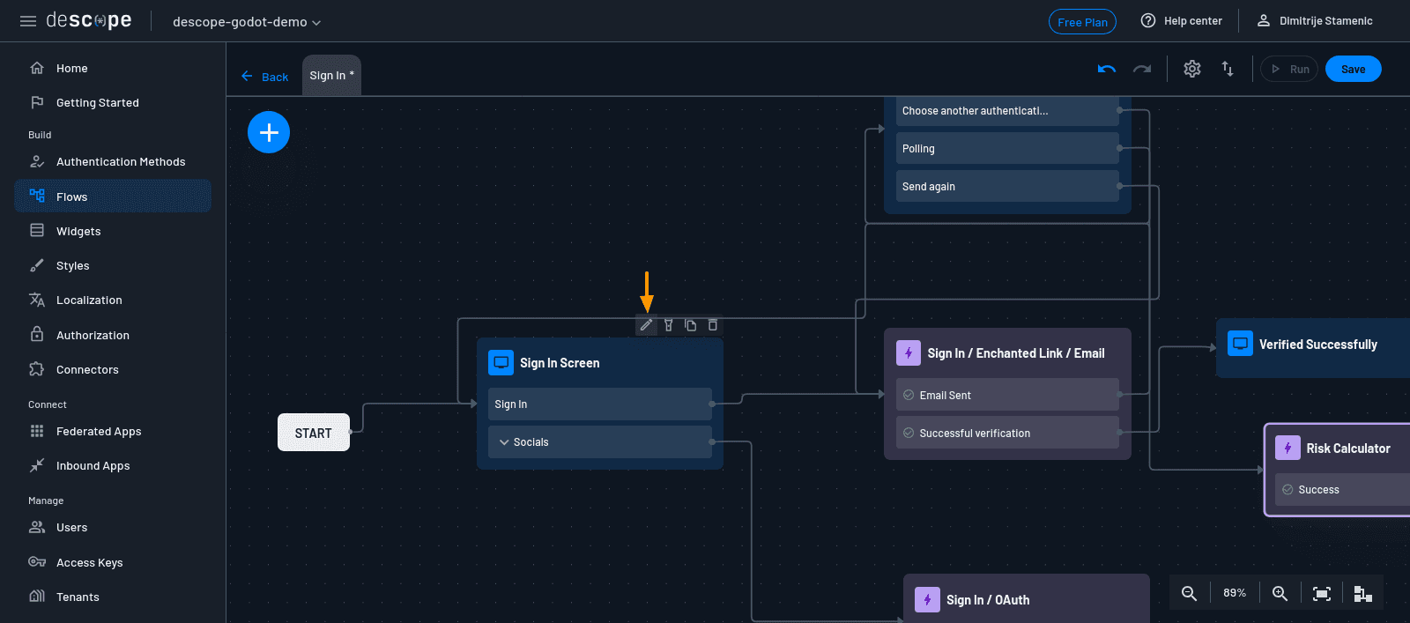Image resolution: width=1410 pixels, height=623 pixels.
Task: Auto-arrange the flow layout
Action: tap(1362, 593)
